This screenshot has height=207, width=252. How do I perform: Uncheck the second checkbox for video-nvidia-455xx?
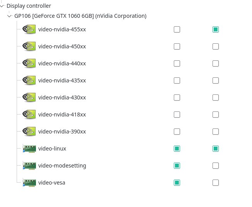tap(216, 29)
